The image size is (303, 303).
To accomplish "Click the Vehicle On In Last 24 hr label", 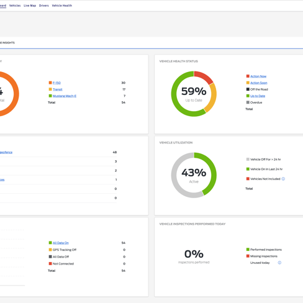I will [266, 169].
